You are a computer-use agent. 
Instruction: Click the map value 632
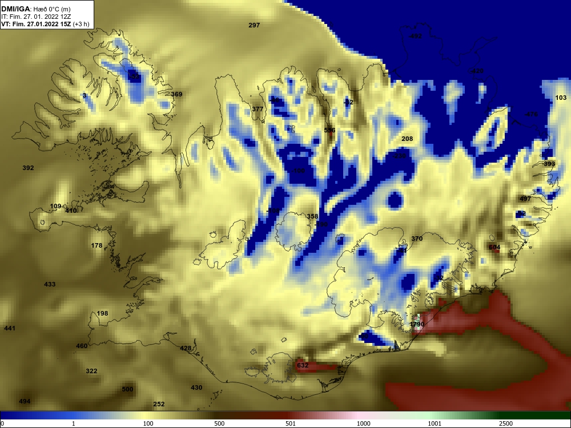point(303,365)
